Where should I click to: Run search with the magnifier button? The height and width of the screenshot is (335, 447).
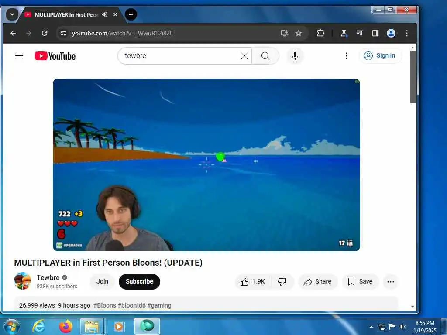[x=265, y=56]
